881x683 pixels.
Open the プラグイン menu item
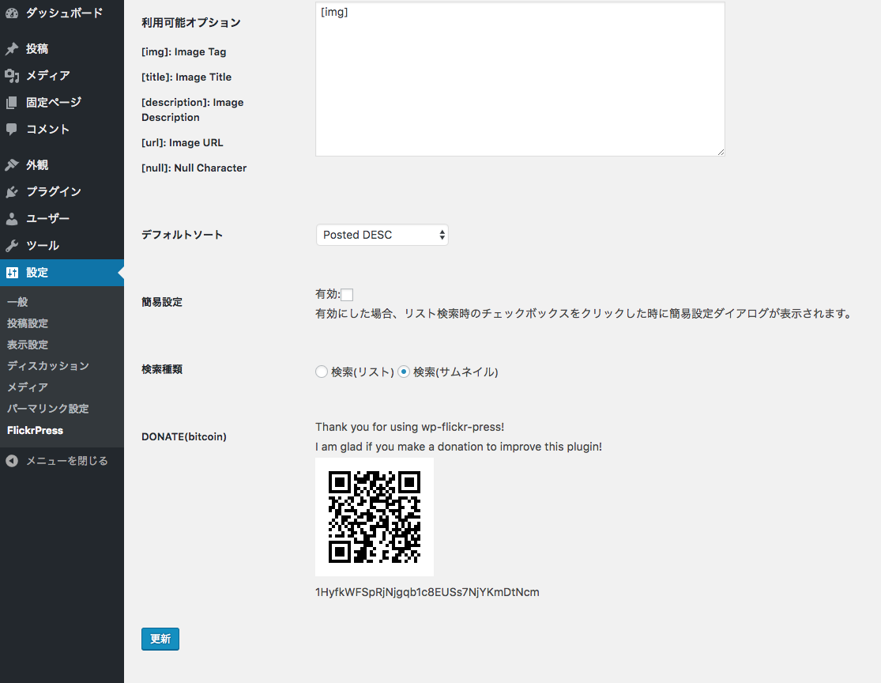point(54,191)
